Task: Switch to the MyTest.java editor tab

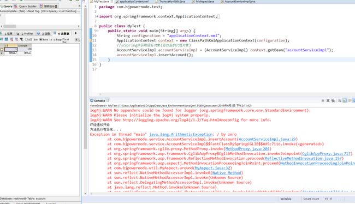Action: coord(101,2)
